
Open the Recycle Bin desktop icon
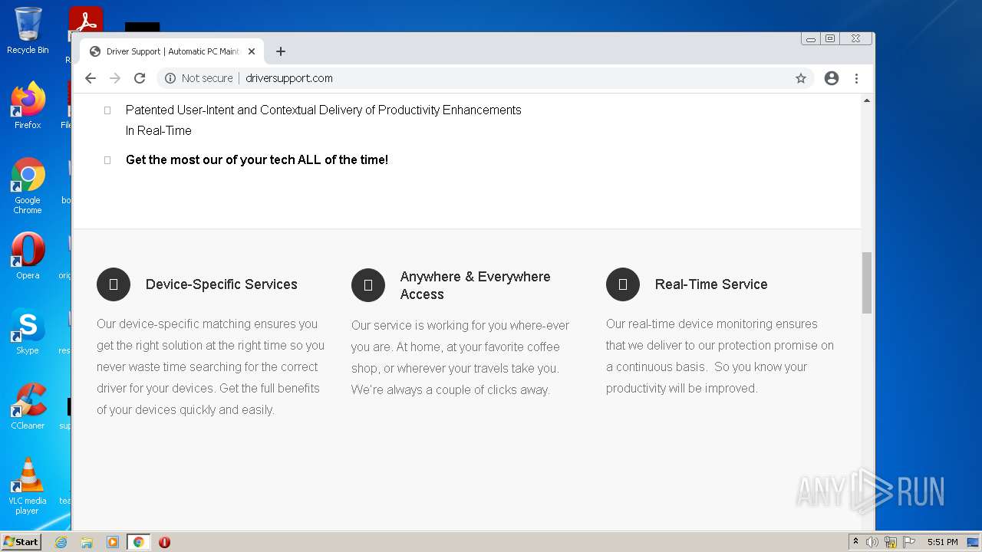click(28, 31)
